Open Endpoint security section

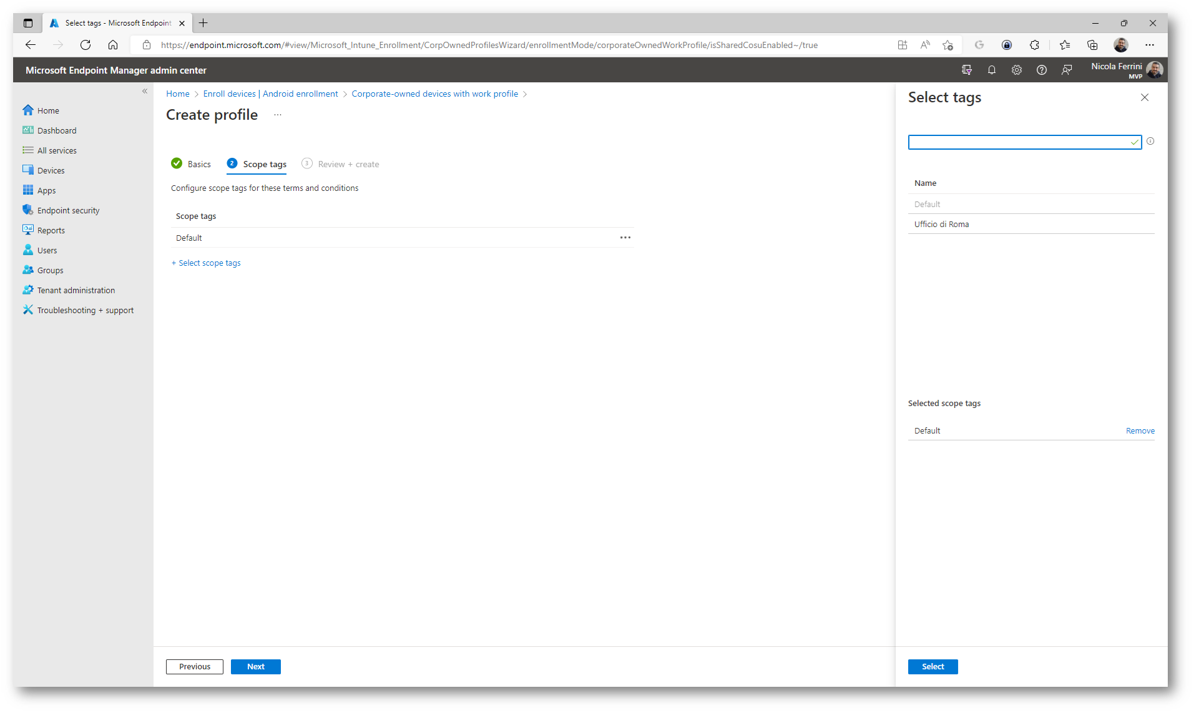tap(61, 210)
